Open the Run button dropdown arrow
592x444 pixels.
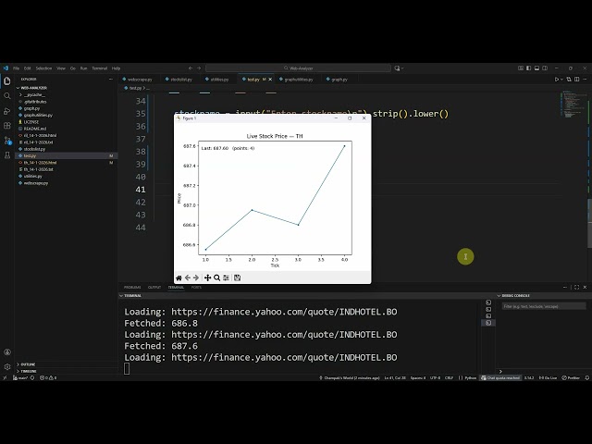click(x=561, y=80)
